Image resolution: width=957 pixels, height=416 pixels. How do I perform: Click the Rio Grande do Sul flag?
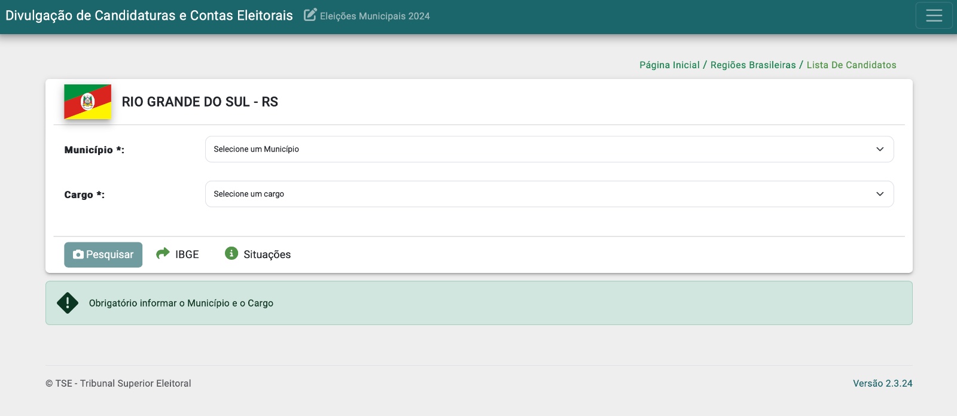pyautogui.click(x=88, y=102)
